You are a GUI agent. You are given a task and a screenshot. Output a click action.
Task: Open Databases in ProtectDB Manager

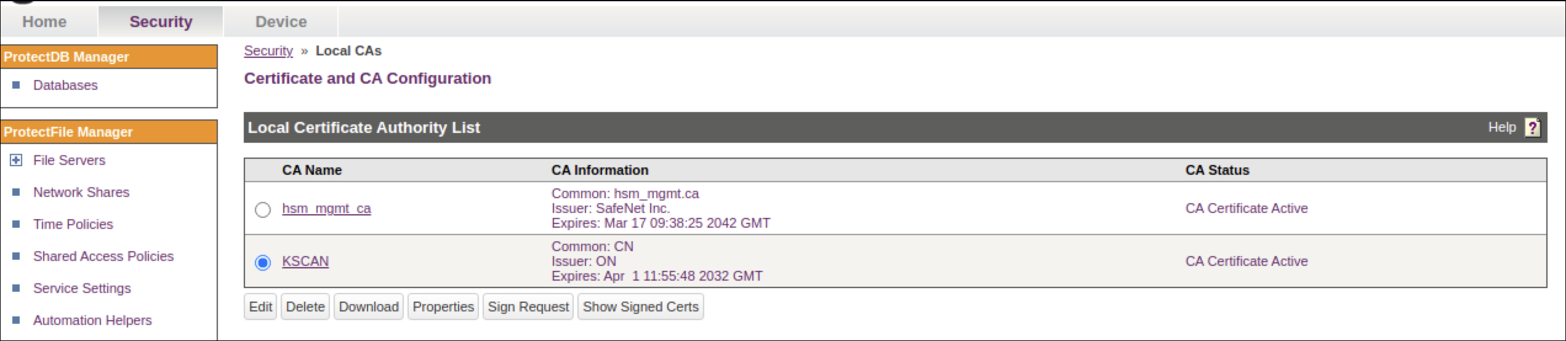tap(65, 86)
